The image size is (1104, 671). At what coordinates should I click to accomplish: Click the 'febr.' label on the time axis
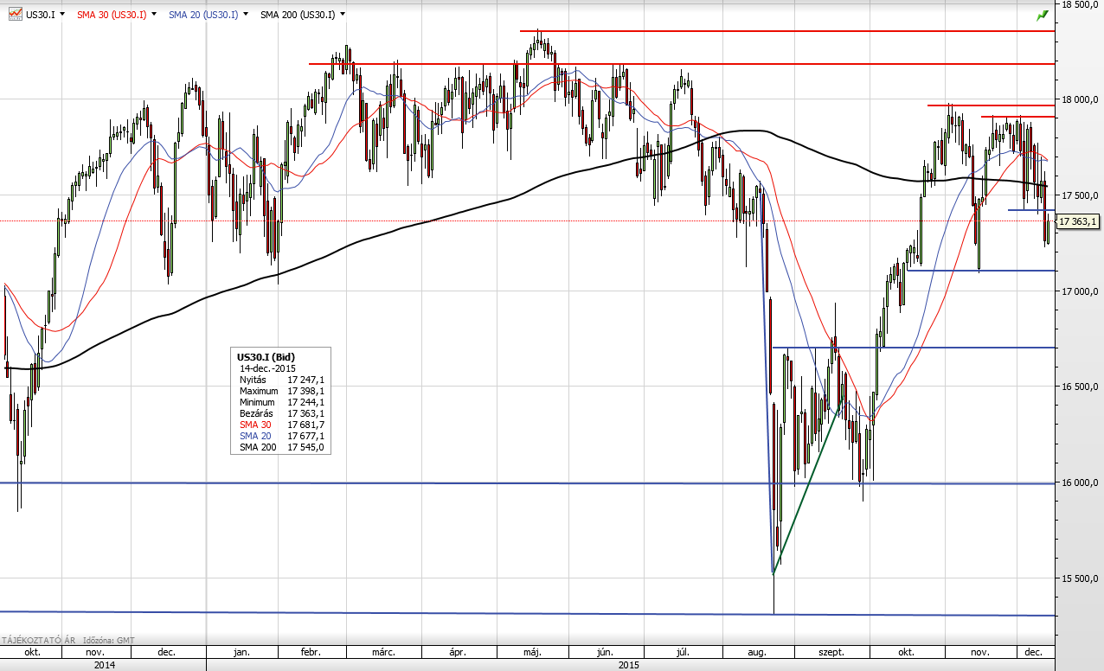point(311,652)
